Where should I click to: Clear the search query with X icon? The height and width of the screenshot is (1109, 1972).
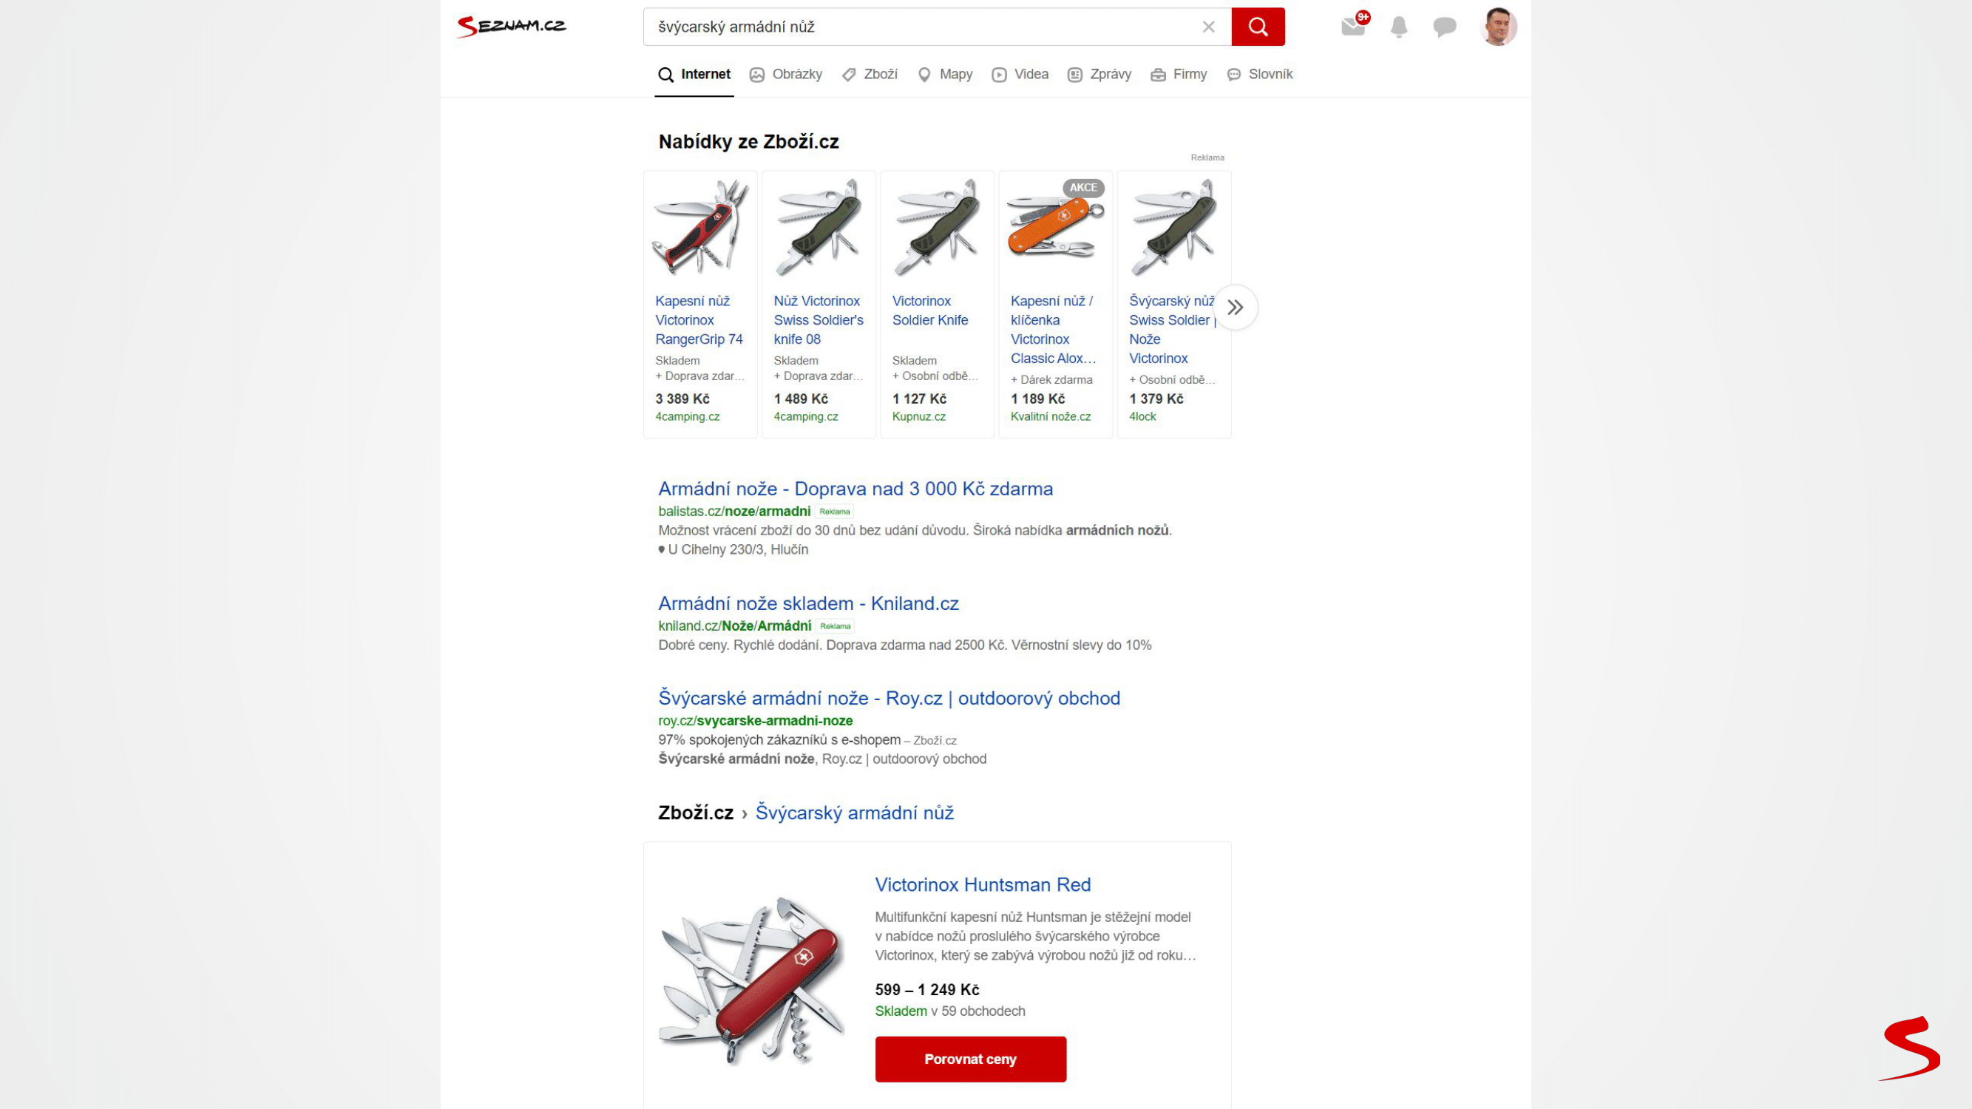coord(1209,27)
